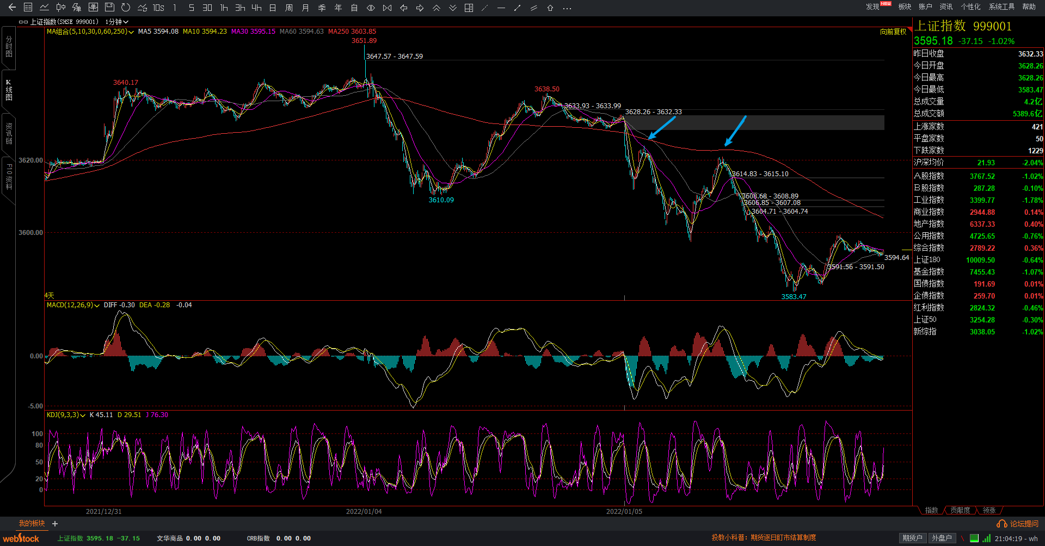
Task: Open the 发现 menu
Action: click(872, 7)
